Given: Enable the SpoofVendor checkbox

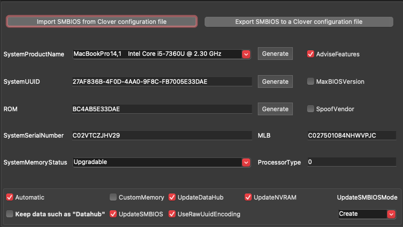Looking at the screenshot, I should [x=311, y=109].
